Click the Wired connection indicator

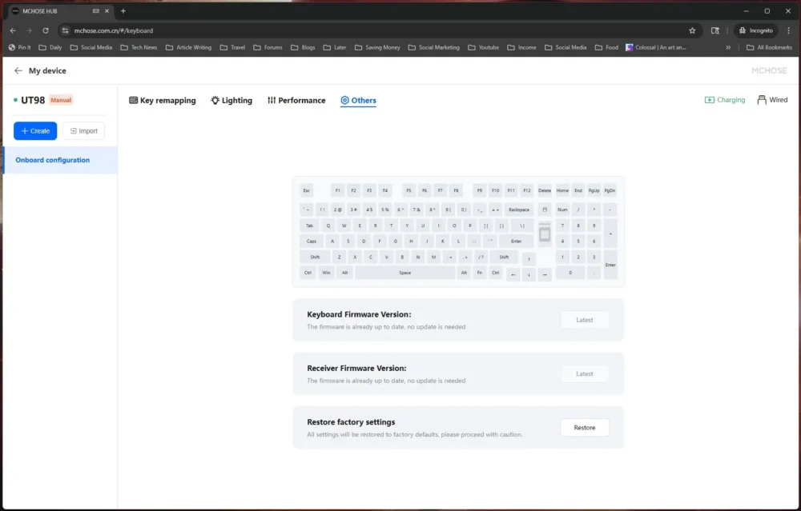pos(772,100)
